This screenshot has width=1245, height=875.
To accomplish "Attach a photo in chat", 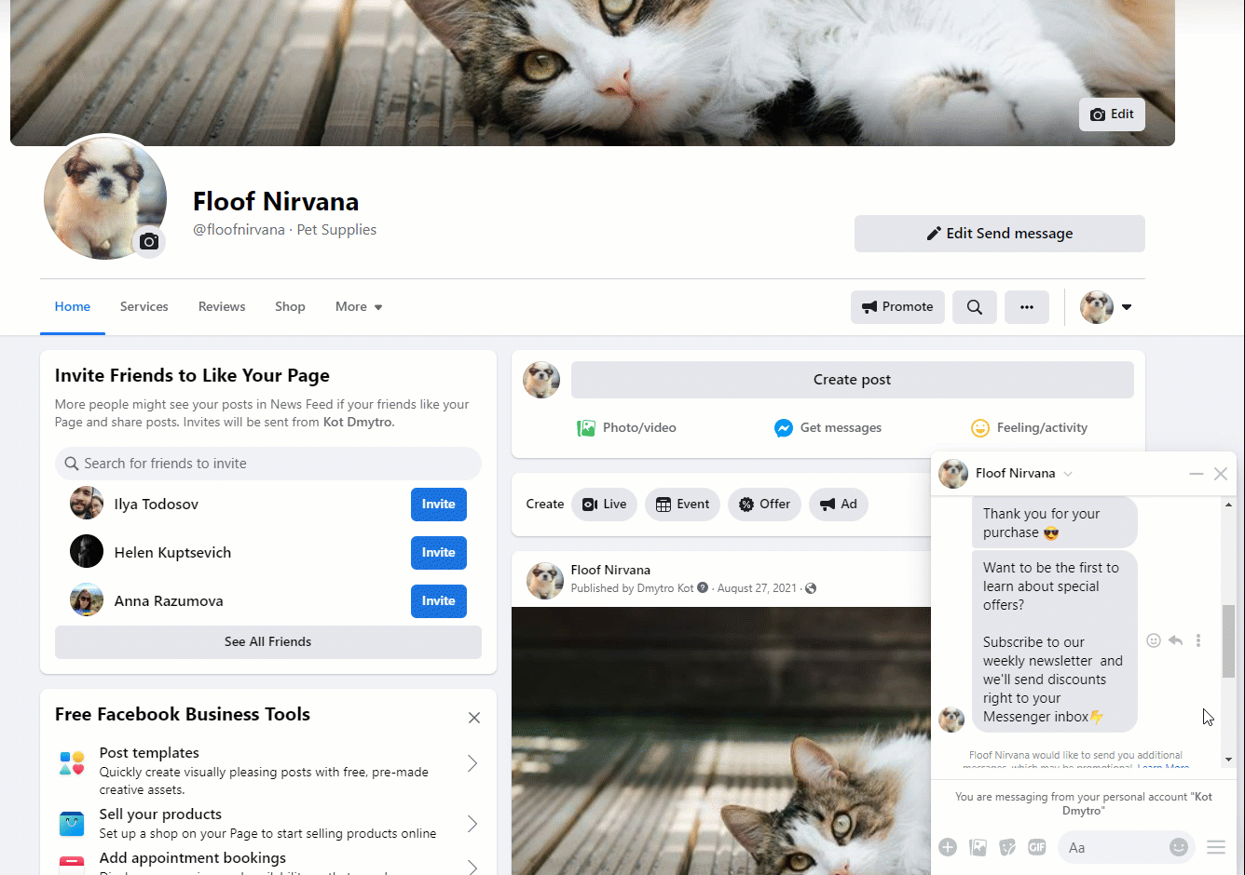I will point(978,847).
